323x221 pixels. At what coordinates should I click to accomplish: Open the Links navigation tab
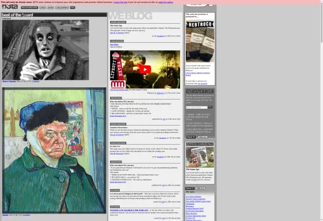tap(43, 8)
